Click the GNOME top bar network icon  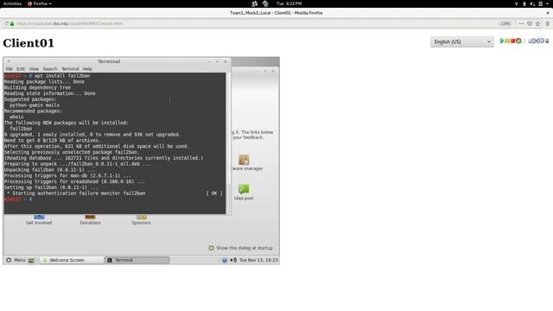point(517,3)
